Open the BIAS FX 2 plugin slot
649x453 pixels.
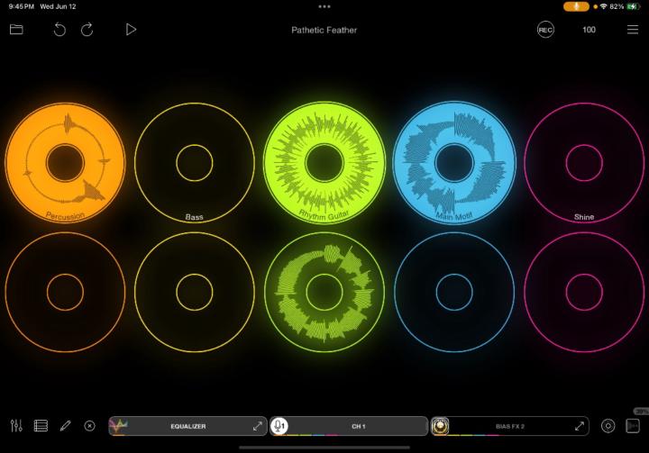(x=510, y=426)
